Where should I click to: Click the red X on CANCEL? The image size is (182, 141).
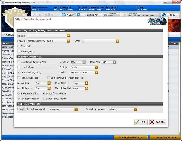(152, 122)
